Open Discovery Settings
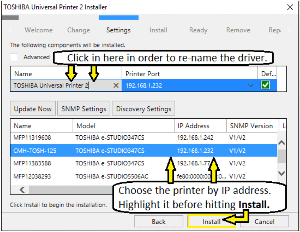300x232 pixels. (x=143, y=108)
